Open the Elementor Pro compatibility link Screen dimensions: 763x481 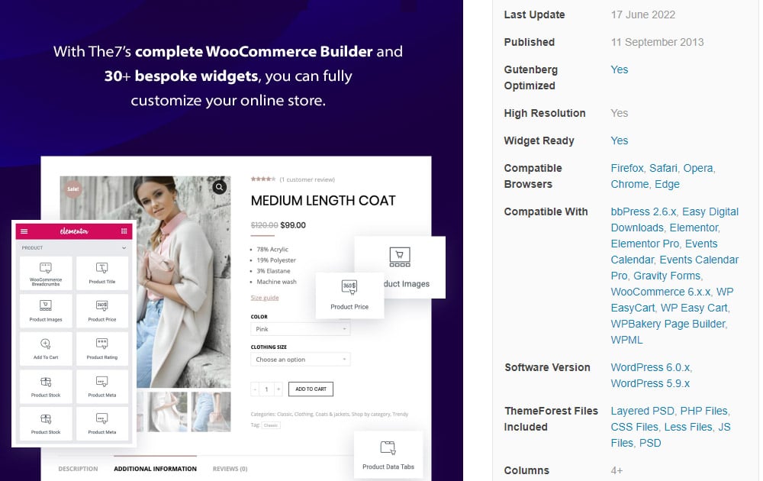click(x=645, y=244)
